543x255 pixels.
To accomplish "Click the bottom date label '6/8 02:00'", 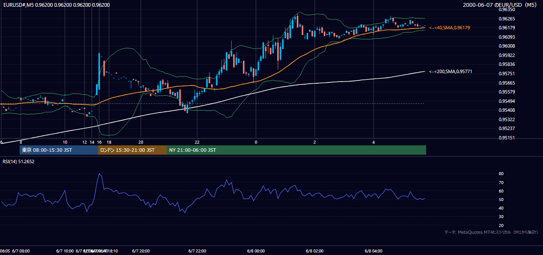I will click(314, 251).
